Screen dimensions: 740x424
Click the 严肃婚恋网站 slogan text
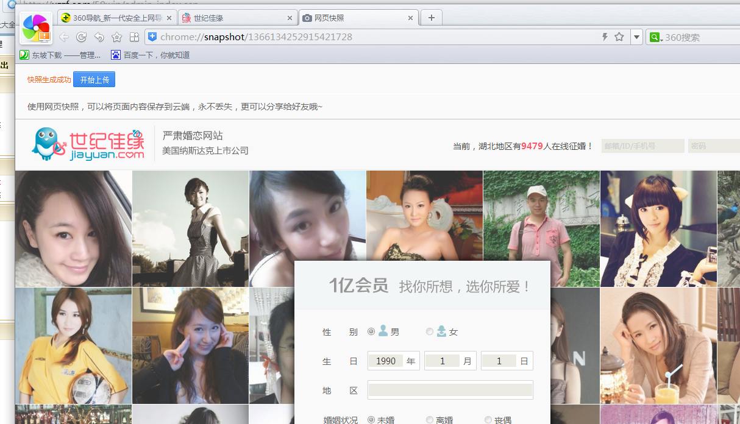pos(193,136)
